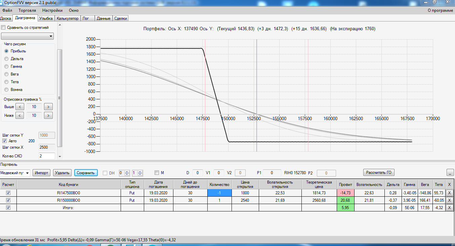
Task: Click the Рассчитать ГО button
Action: tap(379, 173)
